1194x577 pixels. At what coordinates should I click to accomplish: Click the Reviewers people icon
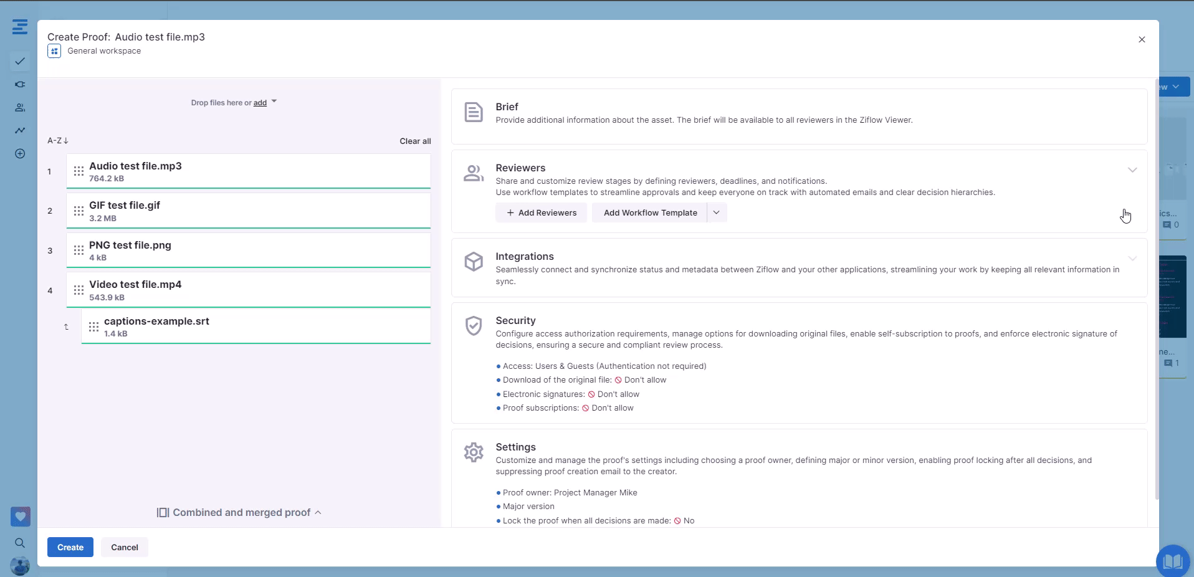click(474, 173)
